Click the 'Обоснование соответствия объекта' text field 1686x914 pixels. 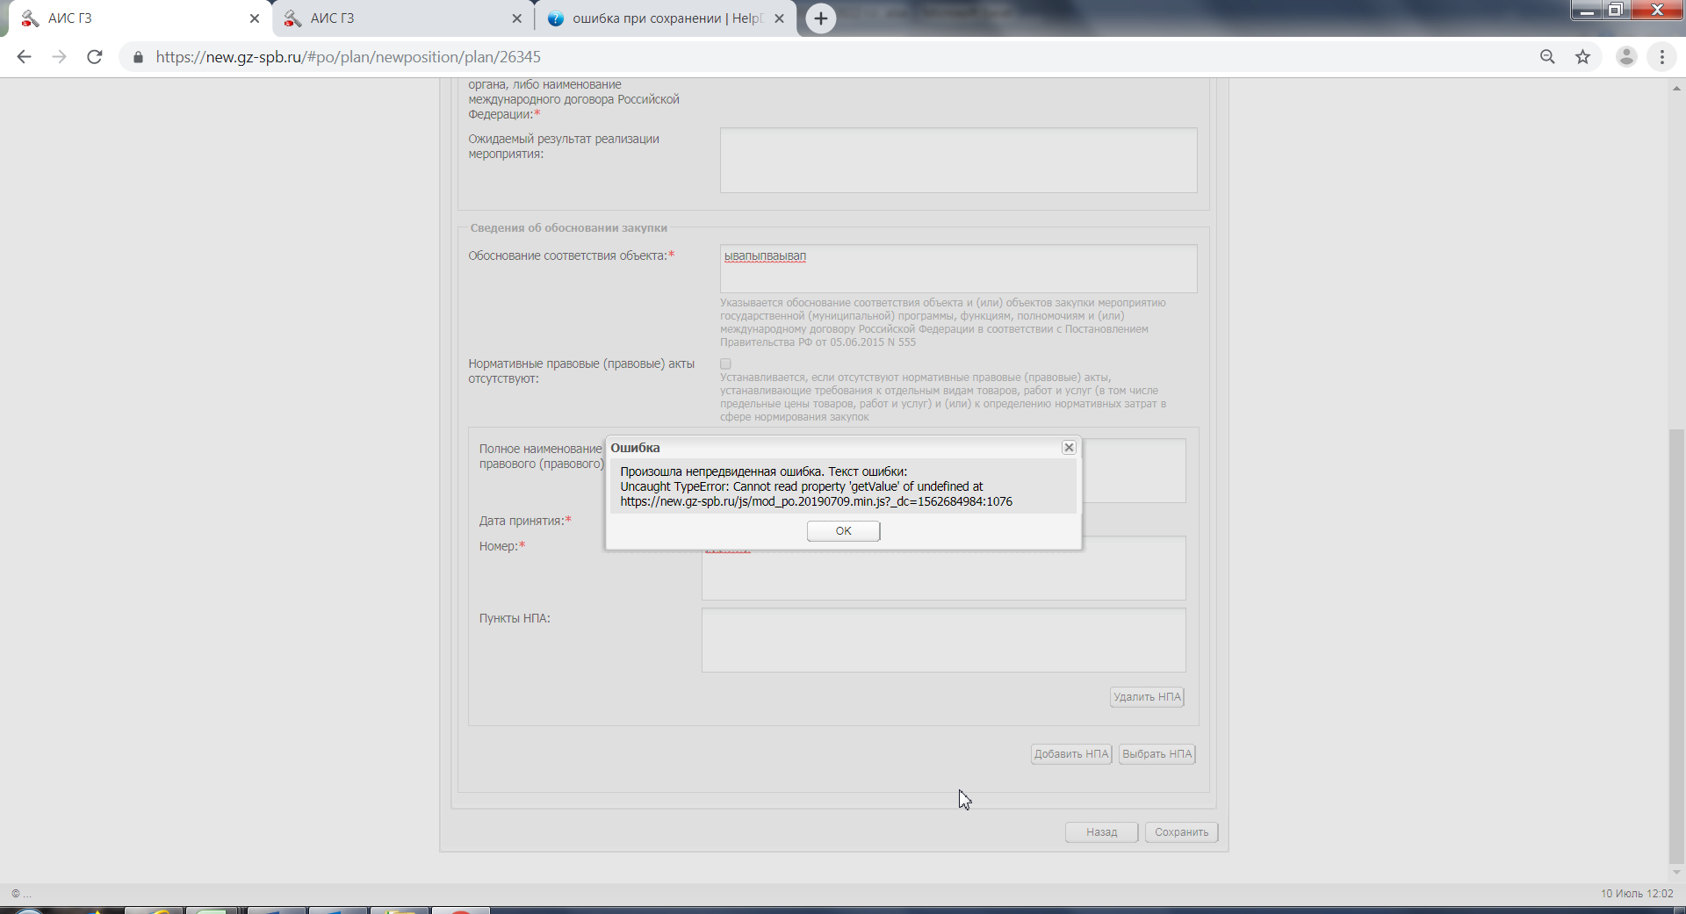tap(958, 269)
